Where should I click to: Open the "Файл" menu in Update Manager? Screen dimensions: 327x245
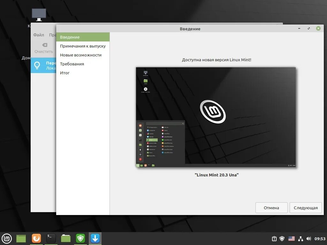[x=38, y=35]
